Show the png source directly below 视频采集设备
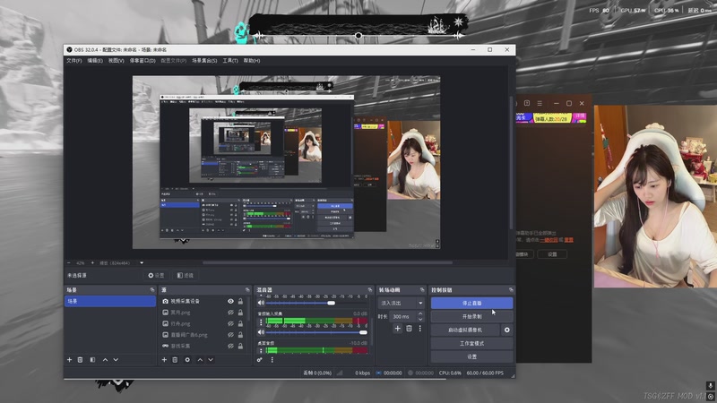This screenshot has height=403, width=717. coord(230,313)
